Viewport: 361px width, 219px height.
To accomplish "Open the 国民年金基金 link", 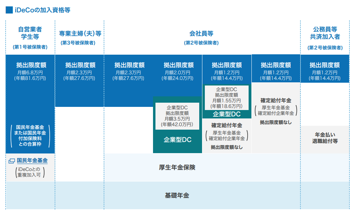I will click(x=32, y=160).
